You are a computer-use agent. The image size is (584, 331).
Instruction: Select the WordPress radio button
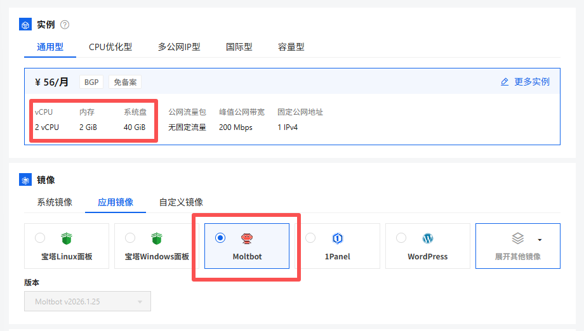pos(401,238)
